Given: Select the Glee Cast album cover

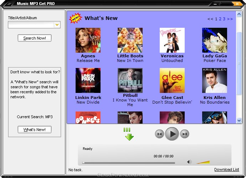Looking at the screenshot, I should (172, 80).
